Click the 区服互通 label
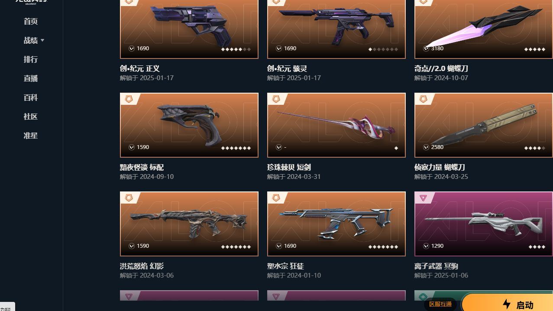The image size is (553, 311). click(x=440, y=304)
